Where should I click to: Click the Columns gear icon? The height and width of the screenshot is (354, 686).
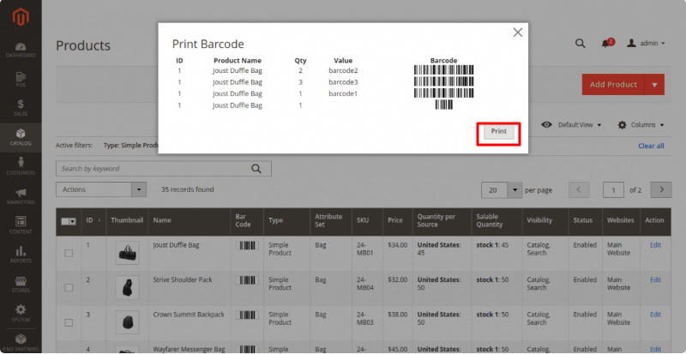623,124
